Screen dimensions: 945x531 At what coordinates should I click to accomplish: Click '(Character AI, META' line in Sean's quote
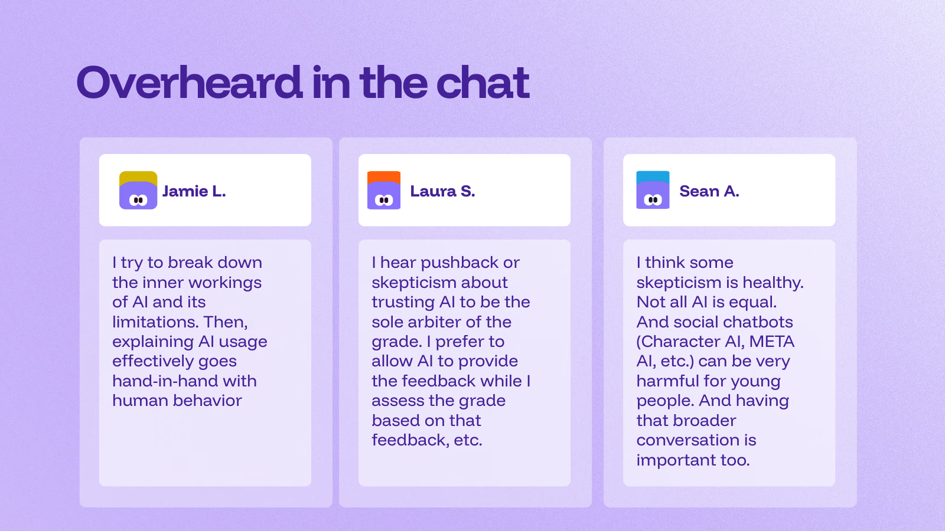tap(715, 342)
